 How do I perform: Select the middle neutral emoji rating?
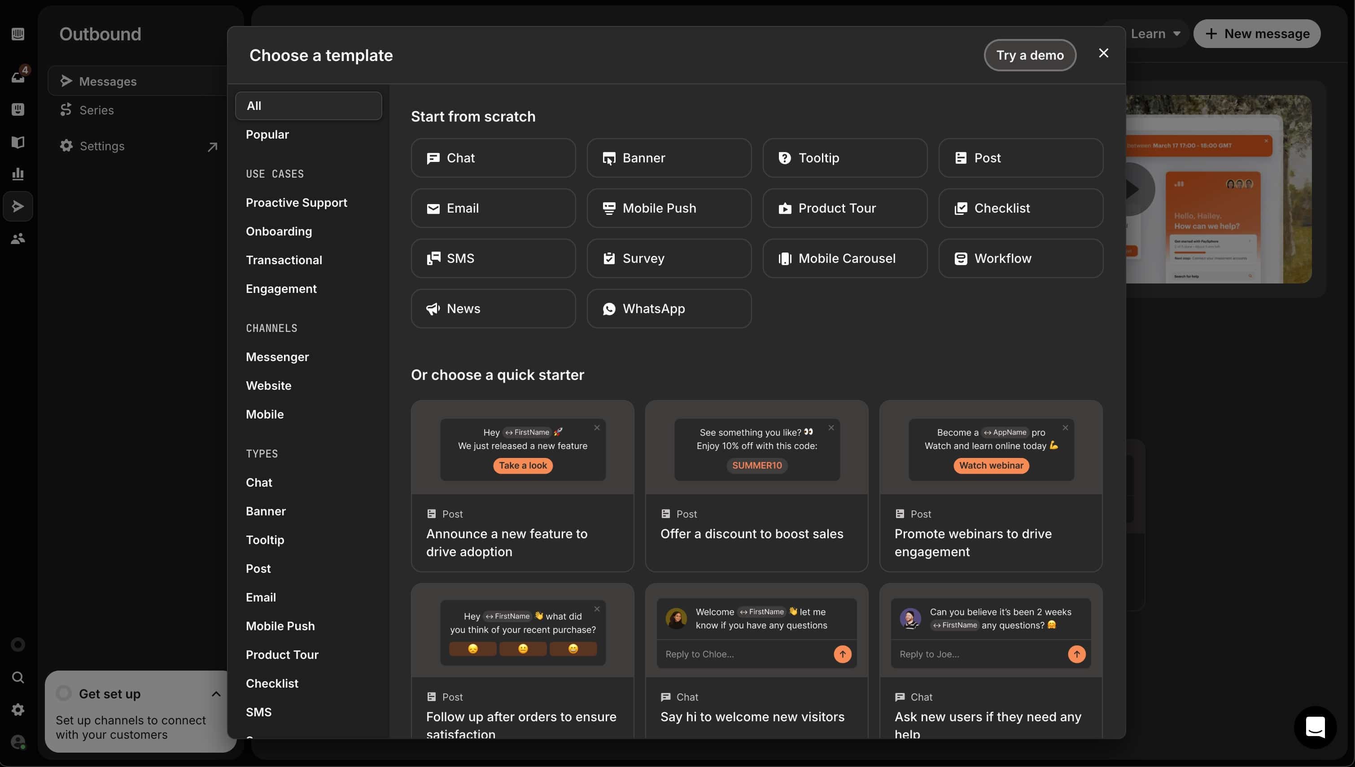point(523,649)
